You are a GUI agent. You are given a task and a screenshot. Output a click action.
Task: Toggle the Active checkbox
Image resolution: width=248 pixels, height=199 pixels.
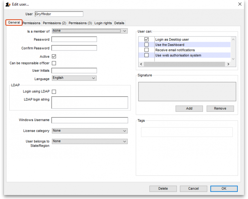(x=54, y=57)
